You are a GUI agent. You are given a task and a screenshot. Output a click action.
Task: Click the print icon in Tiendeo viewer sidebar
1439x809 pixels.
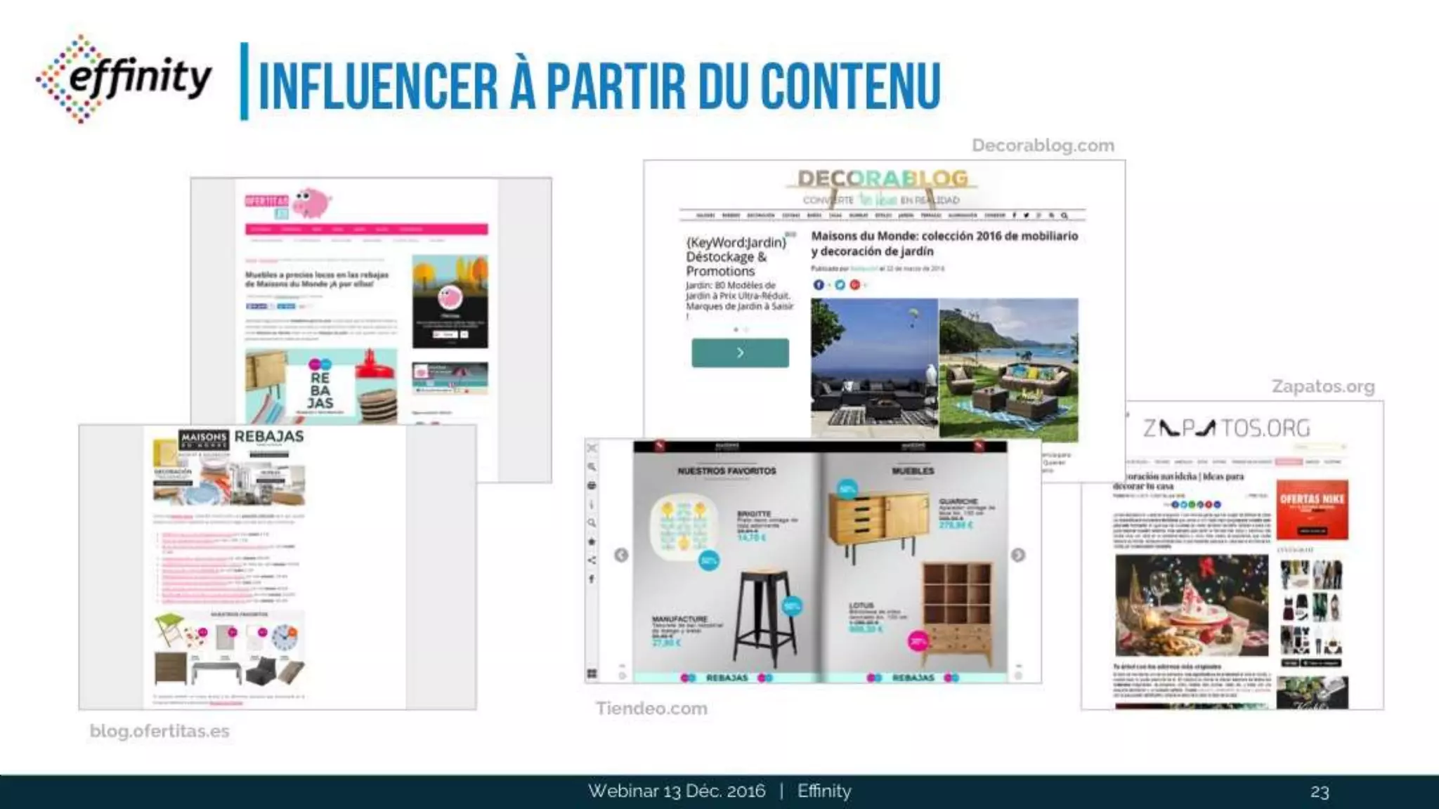(592, 485)
